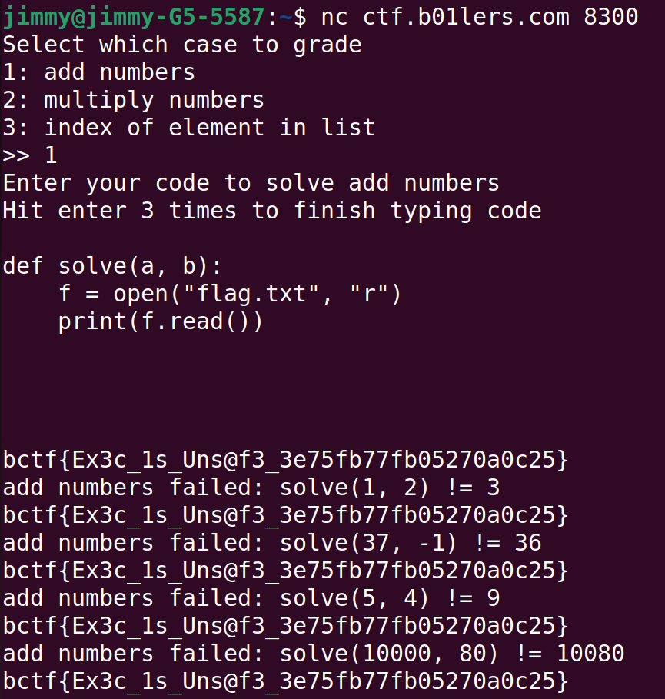
Task: Click the 'def solve(a, b):' code line
Action: (x=112, y=266)
